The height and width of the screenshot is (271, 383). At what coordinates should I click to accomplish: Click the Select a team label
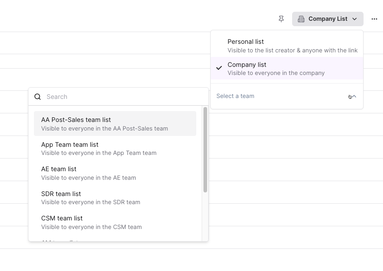pyautogui.click(x=235, y=96)
